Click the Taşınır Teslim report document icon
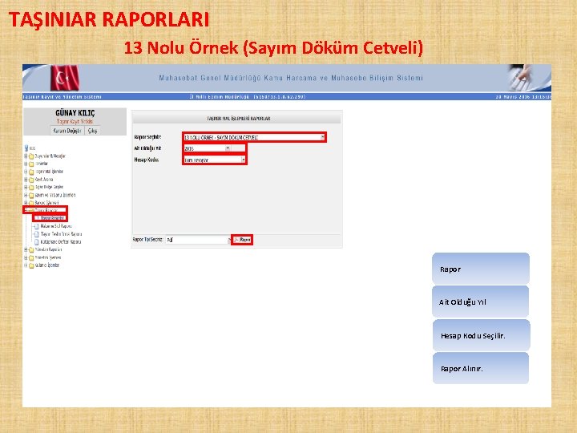 [36, 234]
